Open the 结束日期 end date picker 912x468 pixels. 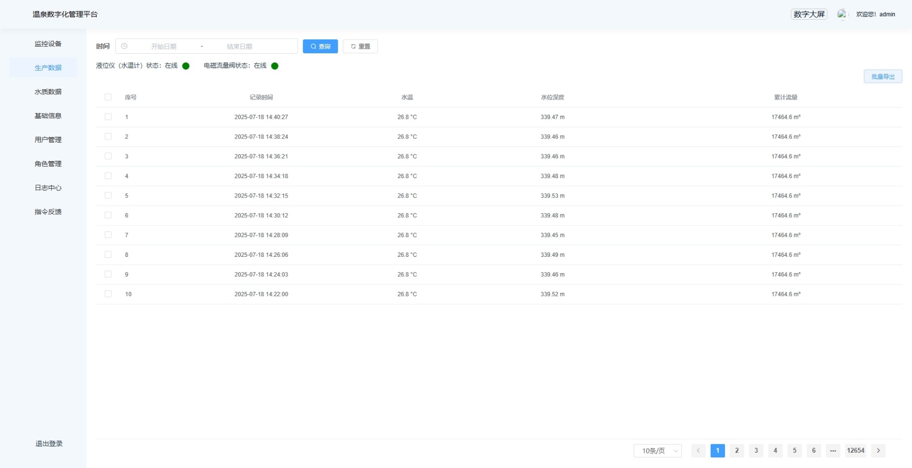tap(239, 46)
